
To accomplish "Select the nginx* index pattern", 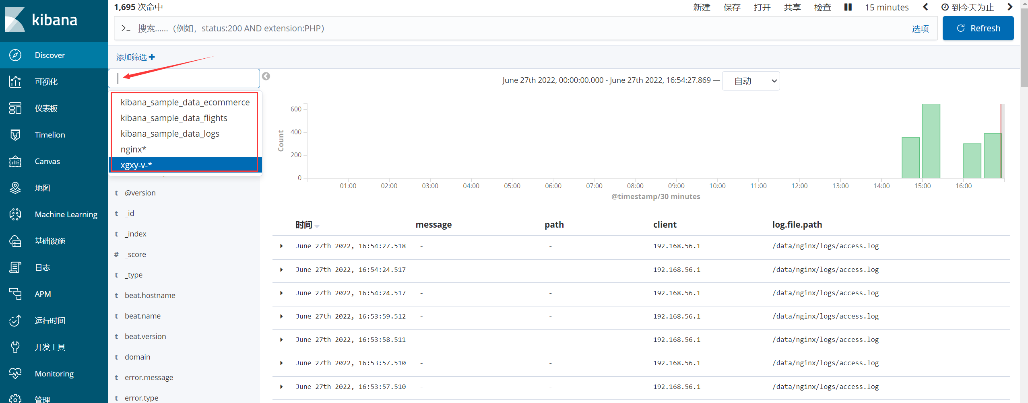I will 185,149.
